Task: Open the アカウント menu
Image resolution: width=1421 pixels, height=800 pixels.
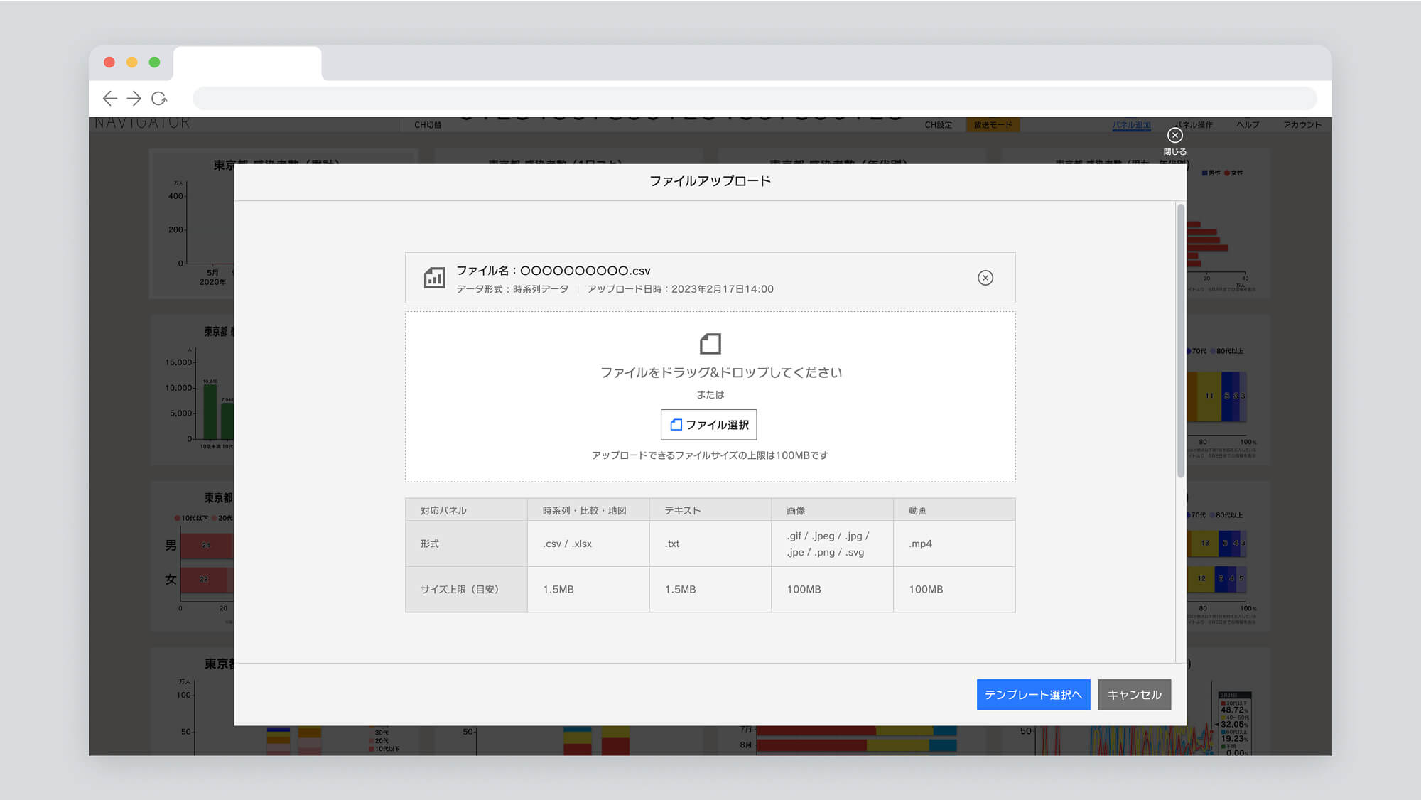Action: click(1302, 125)
